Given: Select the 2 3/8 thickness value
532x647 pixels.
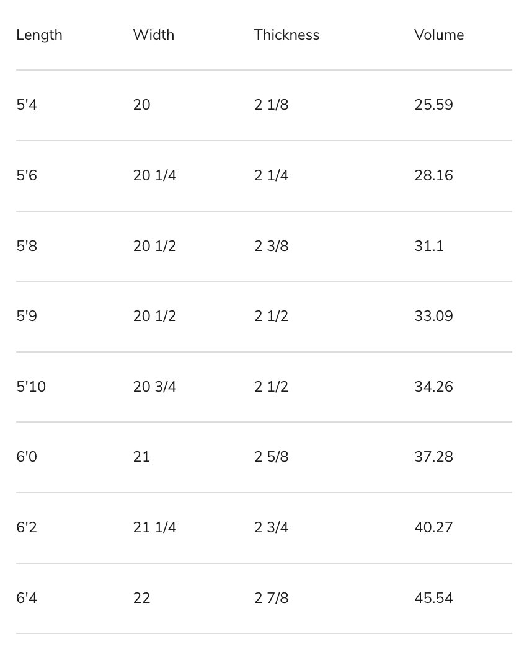Looking at the screenshot, I should (x=271, y=246).
